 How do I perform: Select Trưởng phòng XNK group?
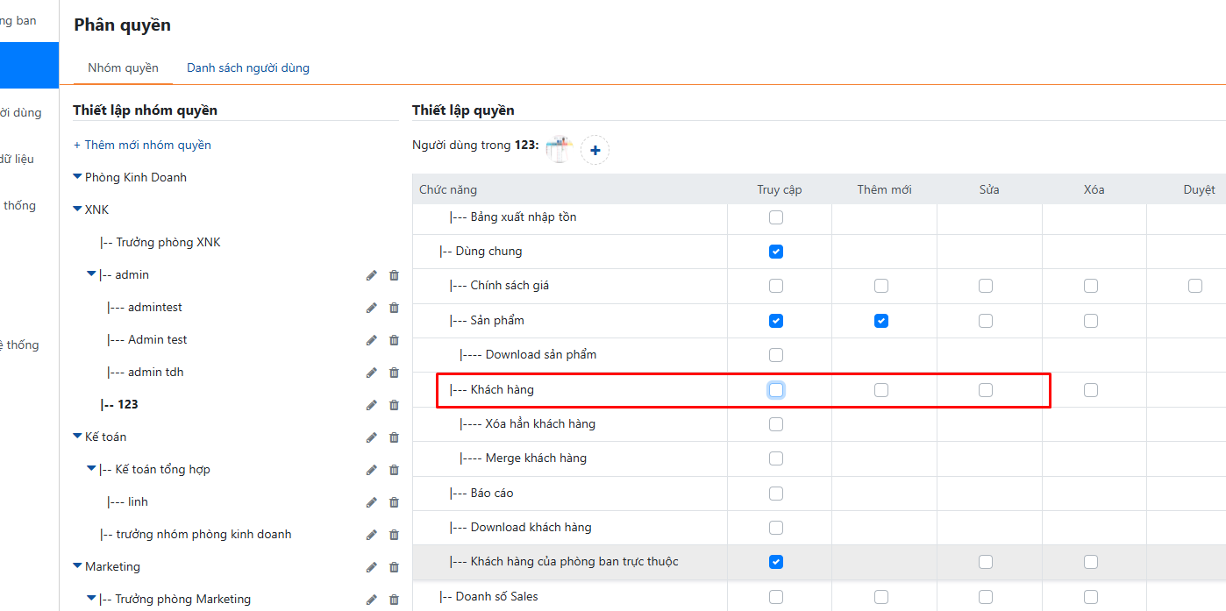coord(167,242)
